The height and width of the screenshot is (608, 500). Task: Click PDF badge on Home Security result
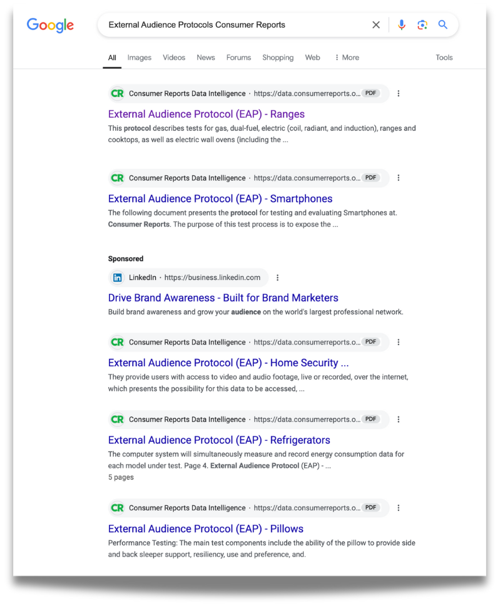(370, 342)
